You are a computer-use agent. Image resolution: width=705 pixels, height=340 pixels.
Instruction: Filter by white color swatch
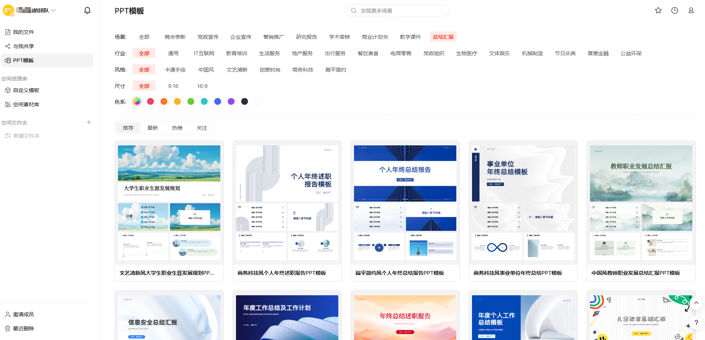point(258,101)
